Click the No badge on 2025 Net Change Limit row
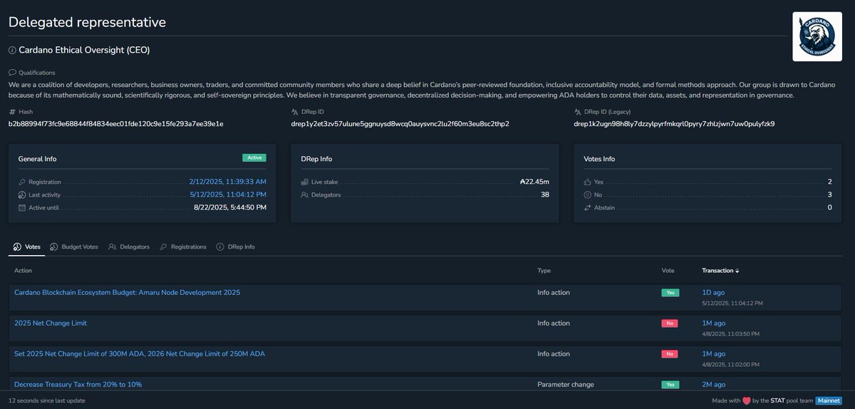Image resolution: width=855 pixels, height=409 pixels. (669, 323)
